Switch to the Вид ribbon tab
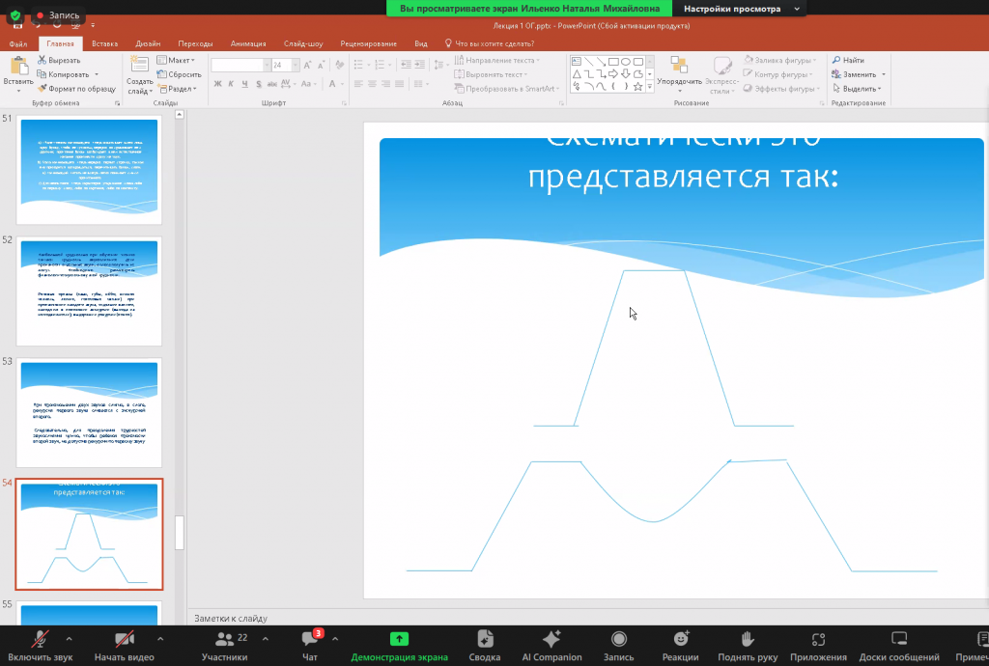This screenshot has height=666, width=989. 421,43
